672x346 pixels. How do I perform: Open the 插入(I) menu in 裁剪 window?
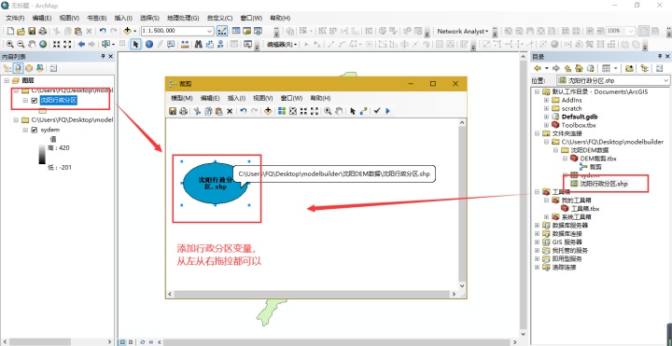236,98
